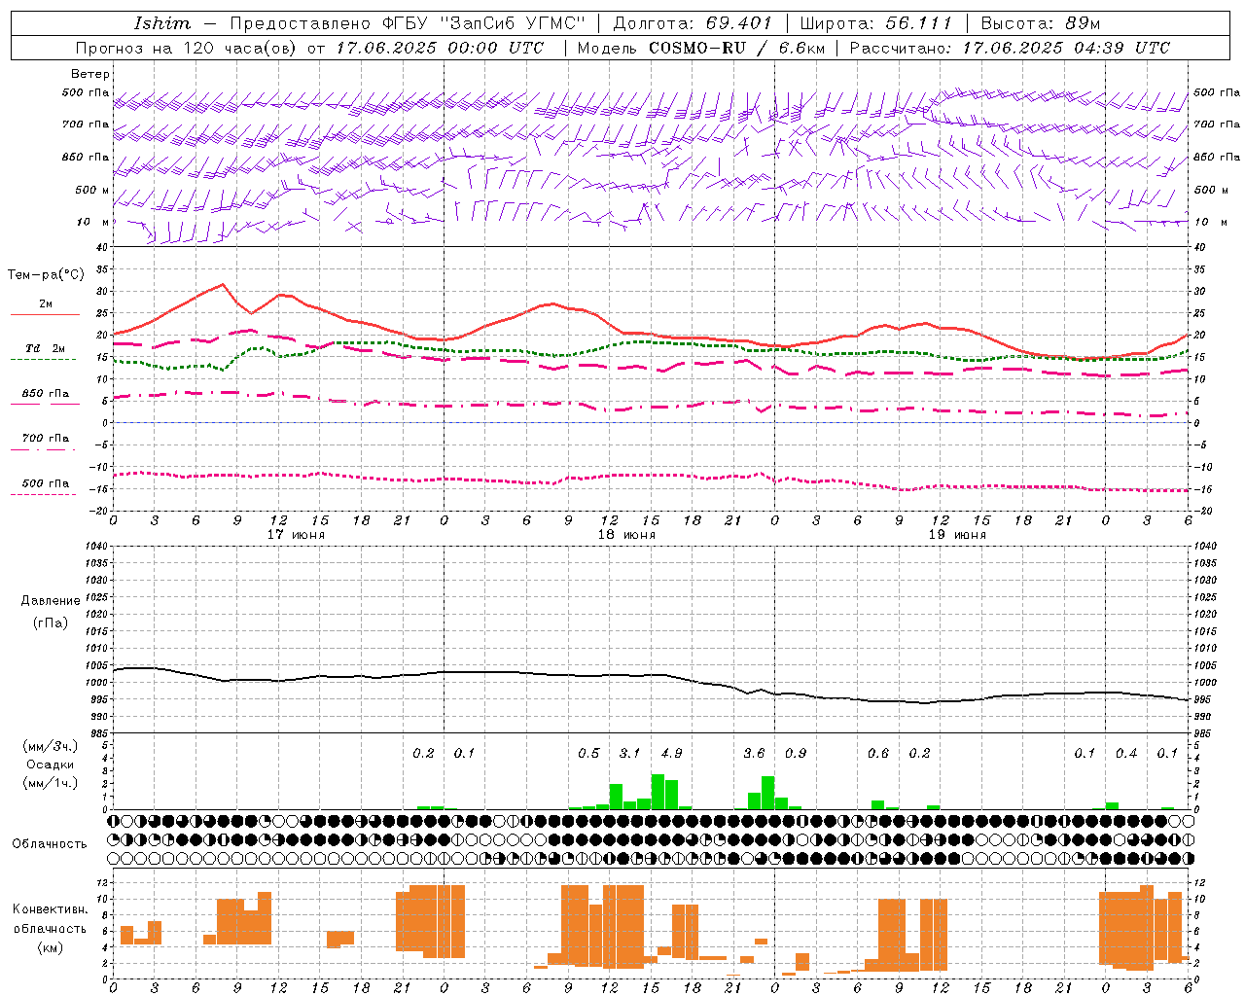Click the "4.9" three-hour precipitation value
1245x996 pixels.
pos(671,753)
